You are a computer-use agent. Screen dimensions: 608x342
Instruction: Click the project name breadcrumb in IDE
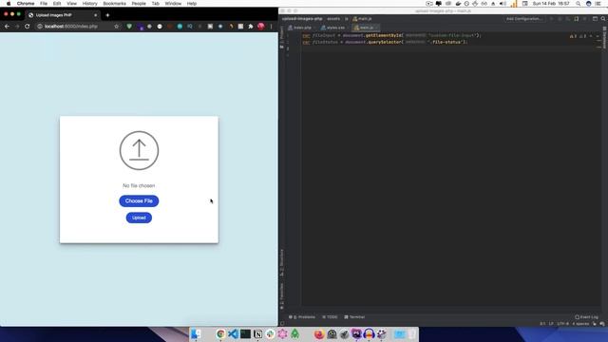[302, 19]
